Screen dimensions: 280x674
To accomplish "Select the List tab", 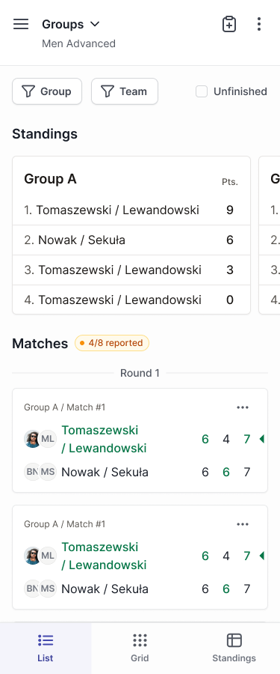I will tap(46, 648).
